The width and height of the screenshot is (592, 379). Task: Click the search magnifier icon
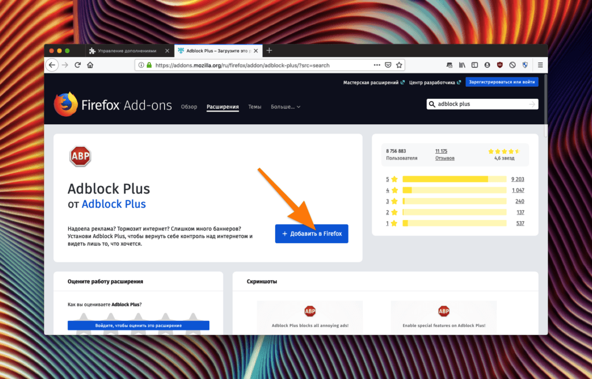[432, 104]
